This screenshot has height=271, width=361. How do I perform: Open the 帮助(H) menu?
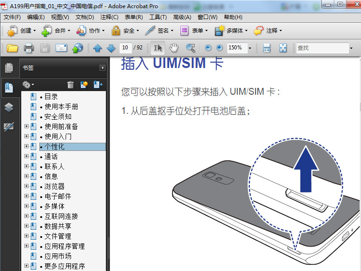click(x=233, y=17)
